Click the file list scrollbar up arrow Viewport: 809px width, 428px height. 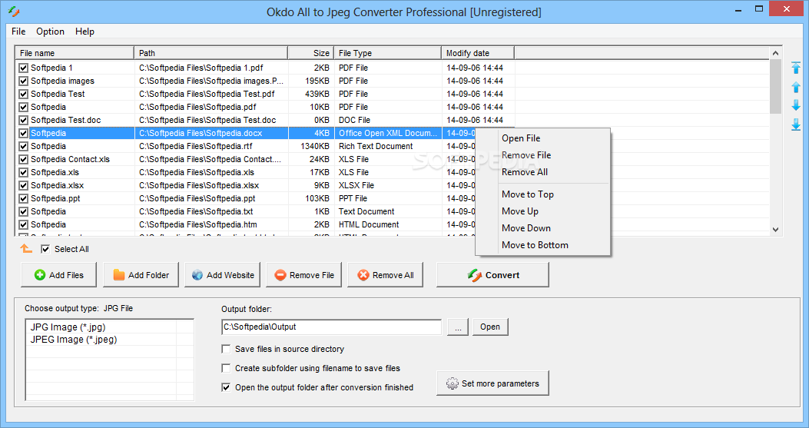[x=775, y=53]
